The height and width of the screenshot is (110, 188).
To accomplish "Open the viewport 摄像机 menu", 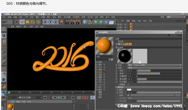I will pyautogui.click(x=19, y=27).
